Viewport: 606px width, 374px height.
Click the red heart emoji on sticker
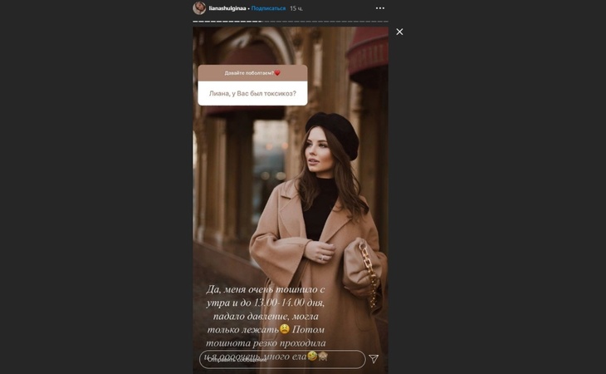point(277,72)
